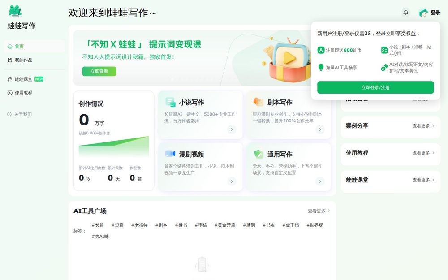Click the info icon beside 使用教程
Viewport: 448px width, 280px height.
[x=10, y=93]
